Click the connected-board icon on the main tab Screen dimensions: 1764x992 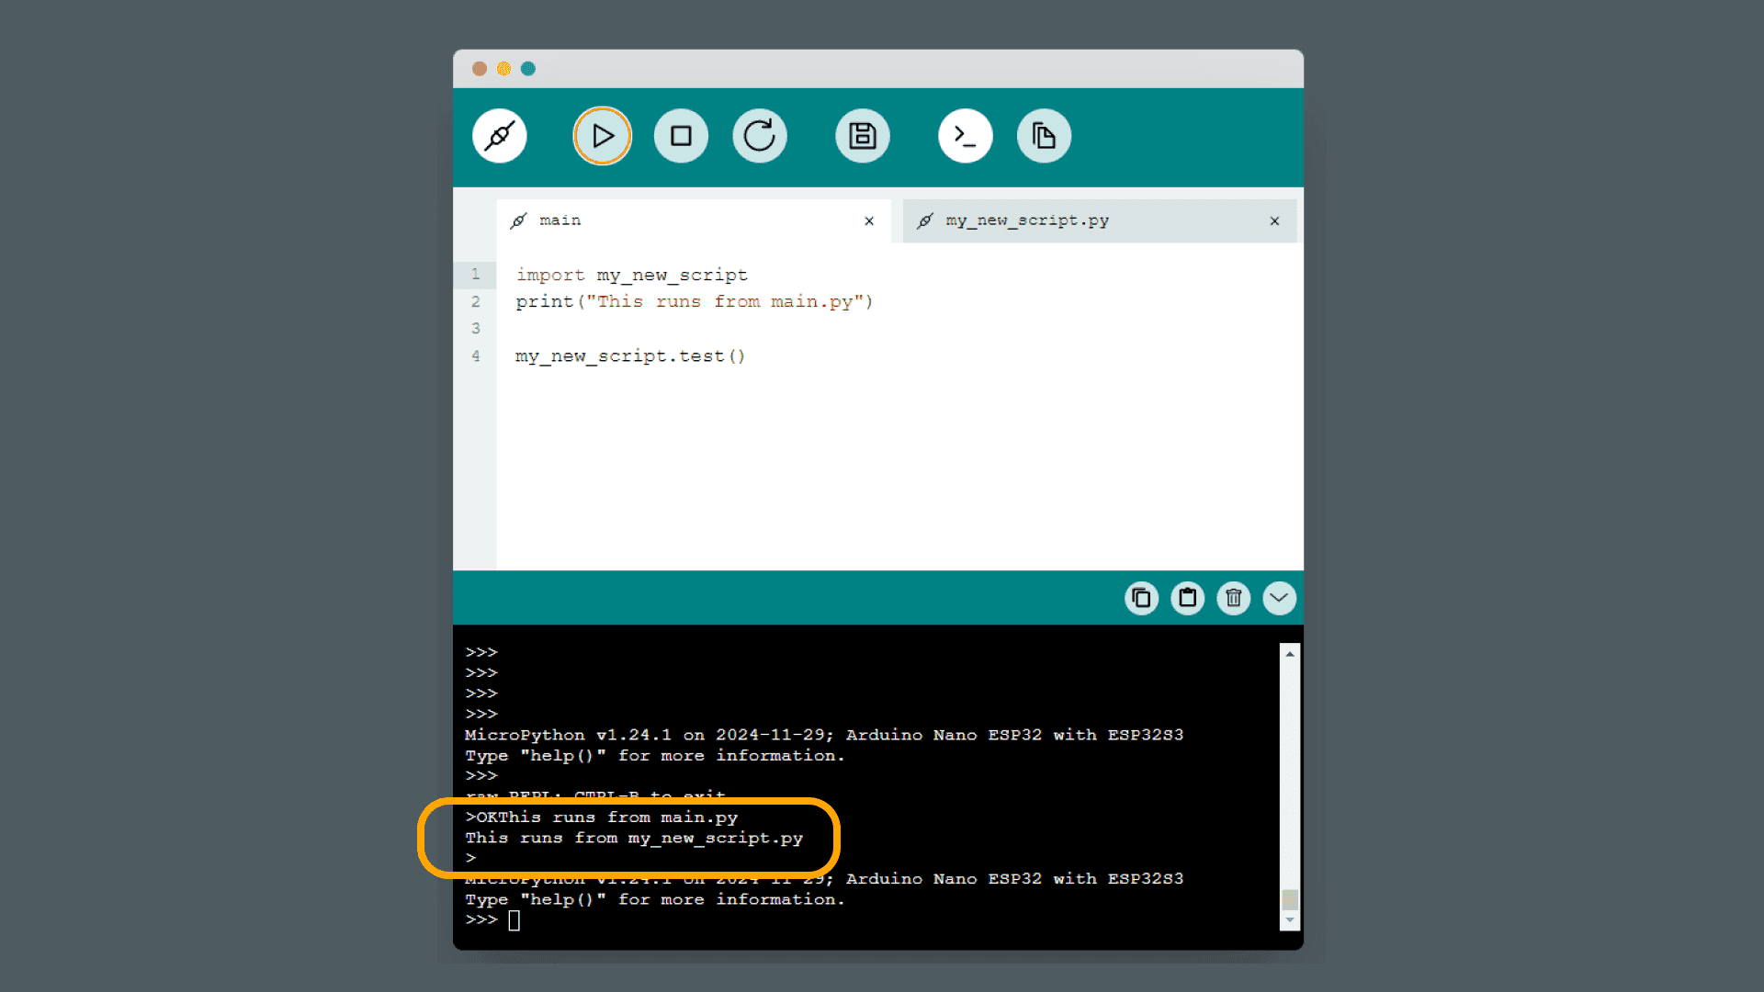coord(520,220)
